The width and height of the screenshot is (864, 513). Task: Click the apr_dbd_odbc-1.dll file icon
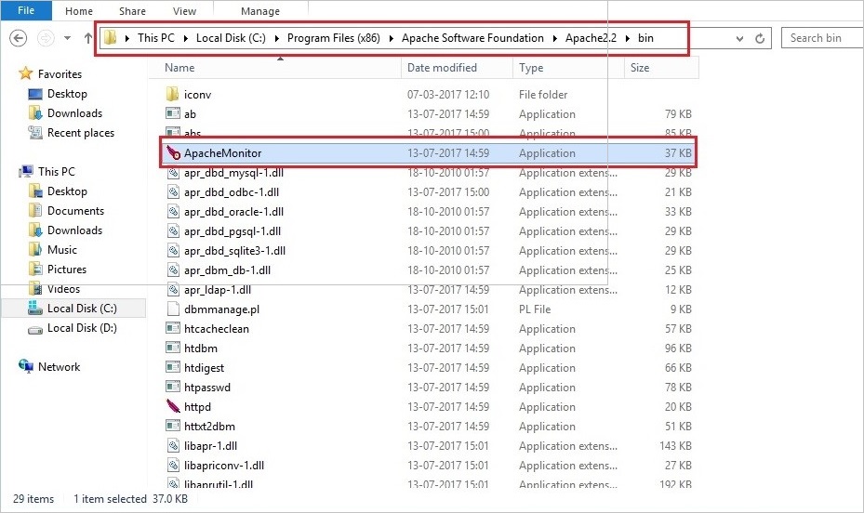click(173, 192)
